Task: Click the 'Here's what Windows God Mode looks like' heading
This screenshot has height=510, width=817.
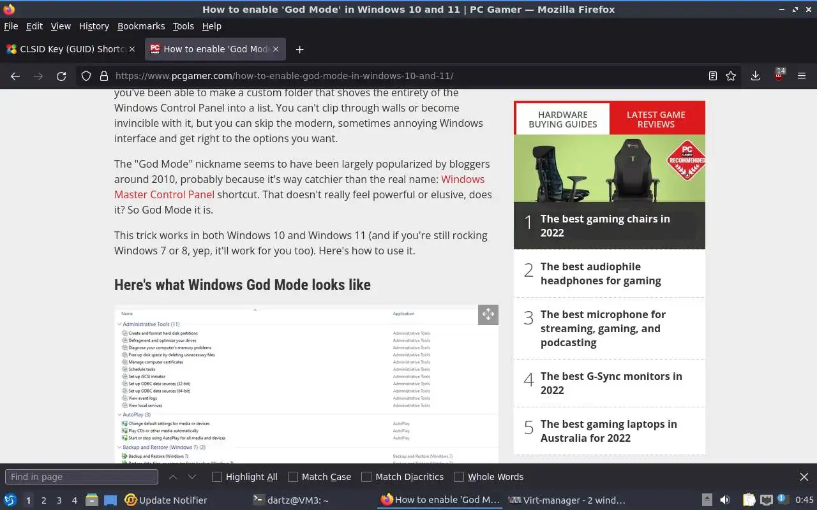Action: click(x=243, y=285)
